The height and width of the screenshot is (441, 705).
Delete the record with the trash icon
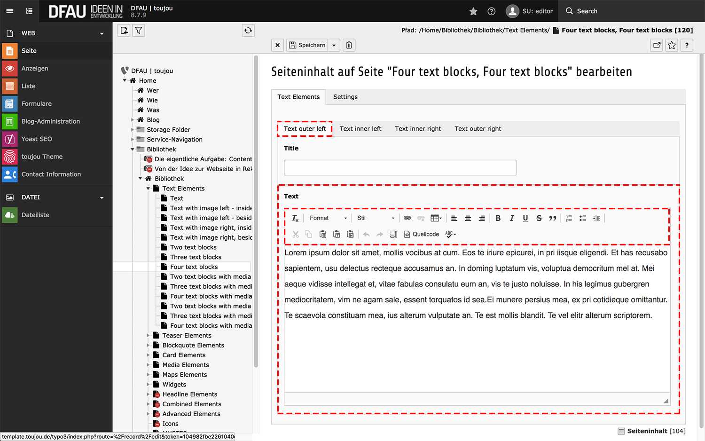click(349, 45)
